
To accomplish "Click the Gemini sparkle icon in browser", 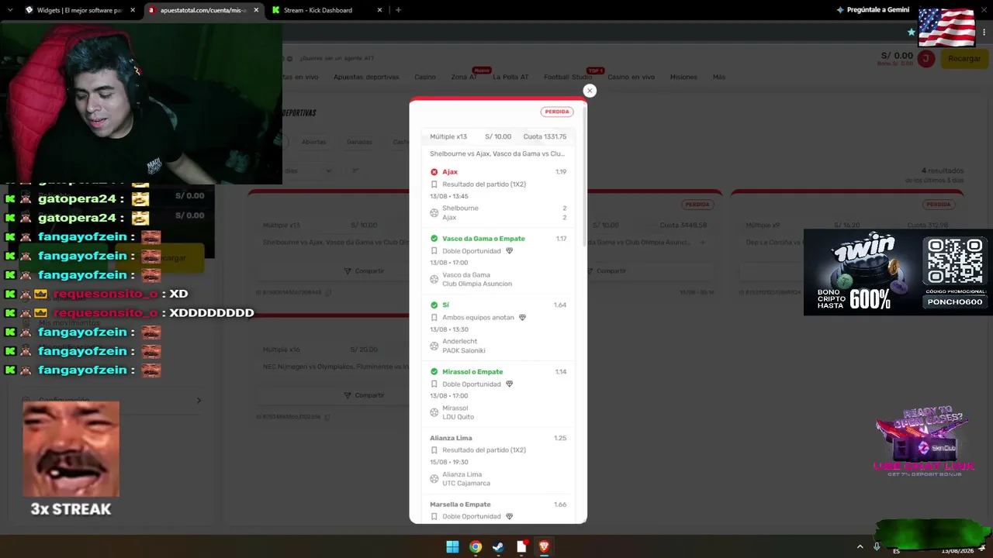I will (840, 10).
